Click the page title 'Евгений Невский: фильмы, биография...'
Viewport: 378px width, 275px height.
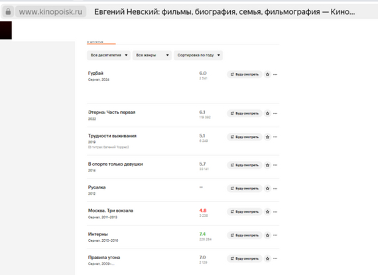point(224,11)
